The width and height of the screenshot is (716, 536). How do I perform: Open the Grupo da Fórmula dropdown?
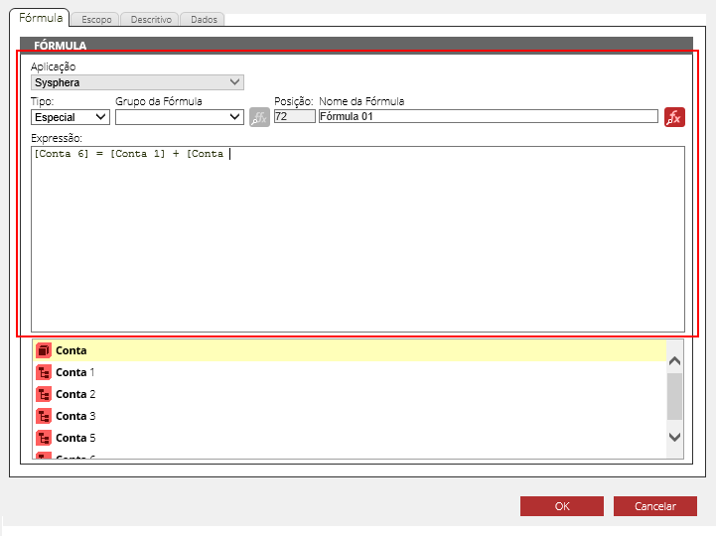point(180,117)
